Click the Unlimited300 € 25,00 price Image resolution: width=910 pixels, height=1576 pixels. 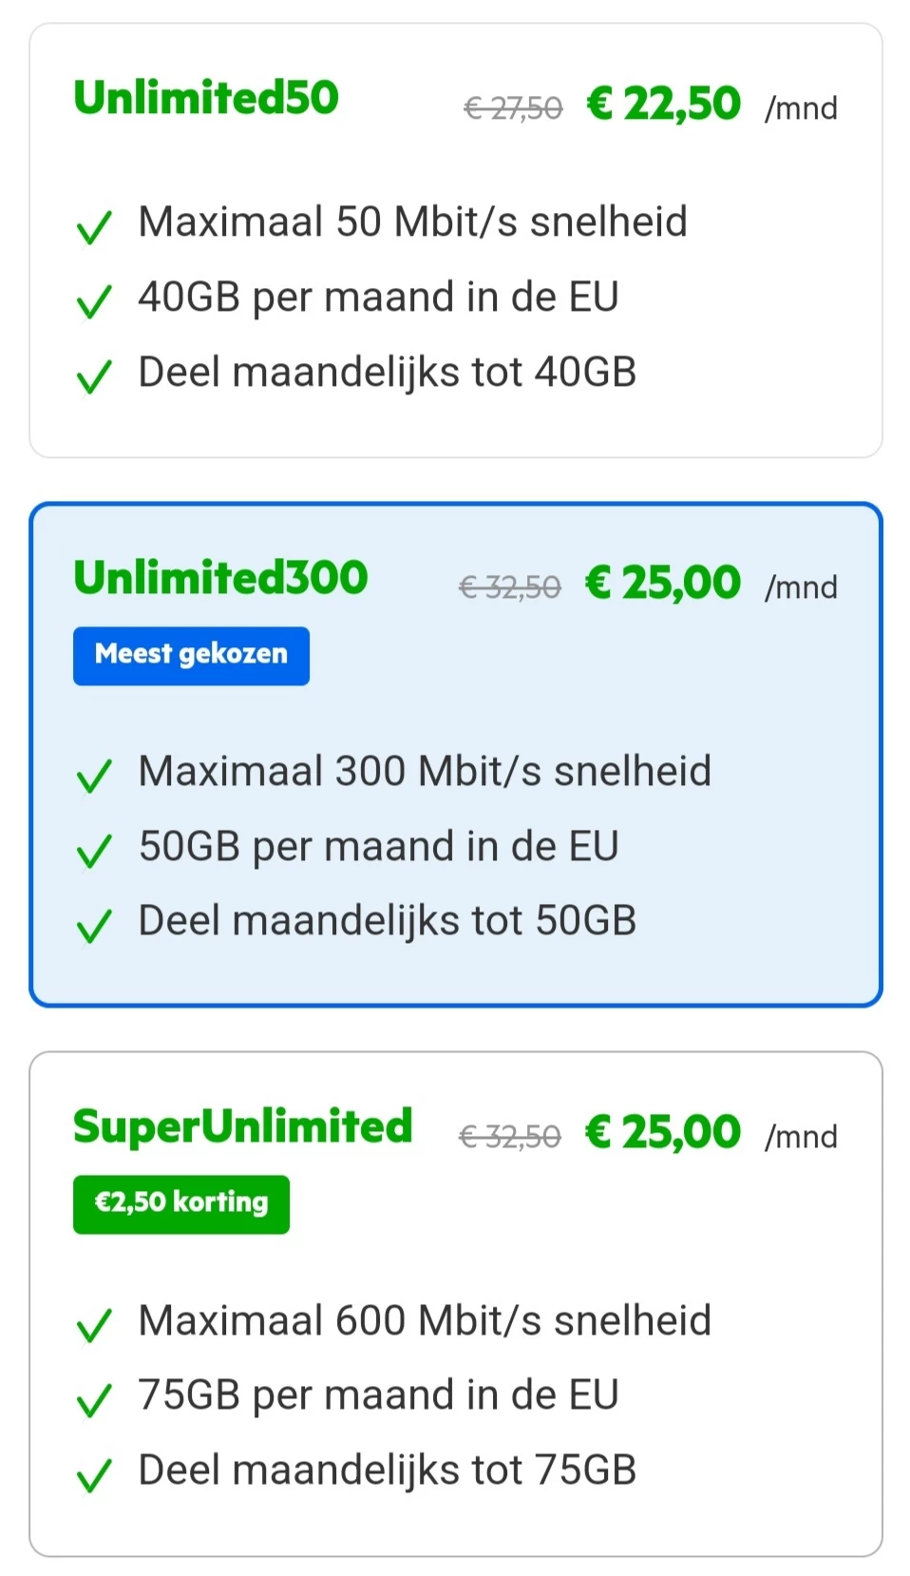[662, 584]
